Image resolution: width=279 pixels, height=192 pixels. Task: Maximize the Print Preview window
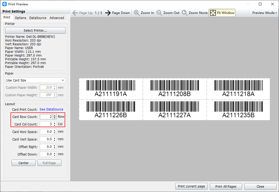[x=260, y=4]
